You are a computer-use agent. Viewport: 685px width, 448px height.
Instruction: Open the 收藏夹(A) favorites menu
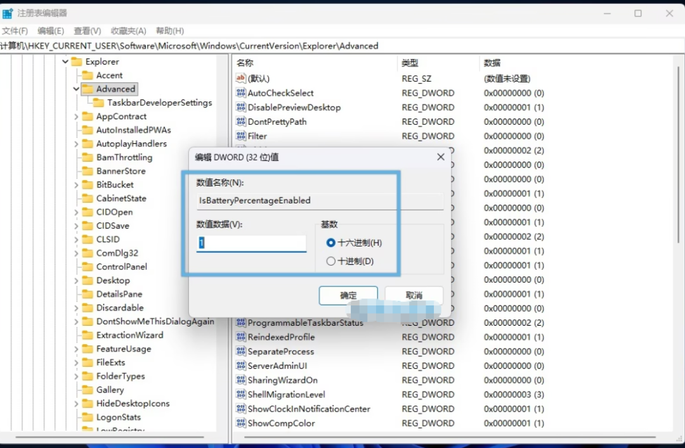coord(128,30)
